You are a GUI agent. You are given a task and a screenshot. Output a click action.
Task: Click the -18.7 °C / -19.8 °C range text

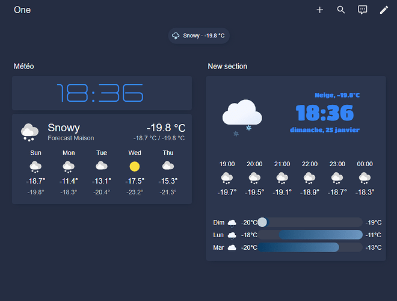(159, 138)
